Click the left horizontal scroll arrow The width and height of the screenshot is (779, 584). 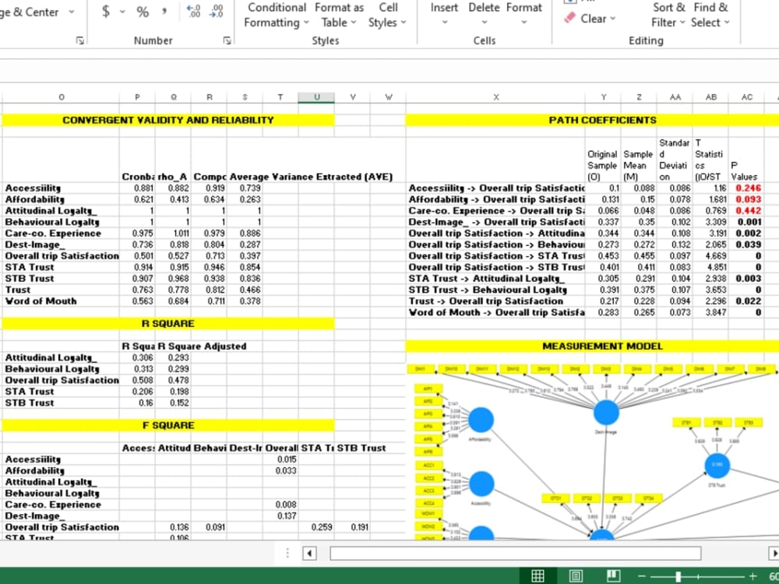pyautogui.click(x=308, y=553)
